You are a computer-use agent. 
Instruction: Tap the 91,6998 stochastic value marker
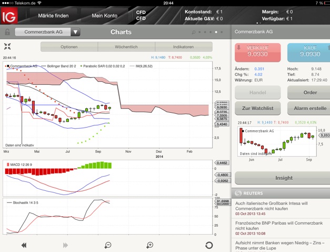pos(223,201)
